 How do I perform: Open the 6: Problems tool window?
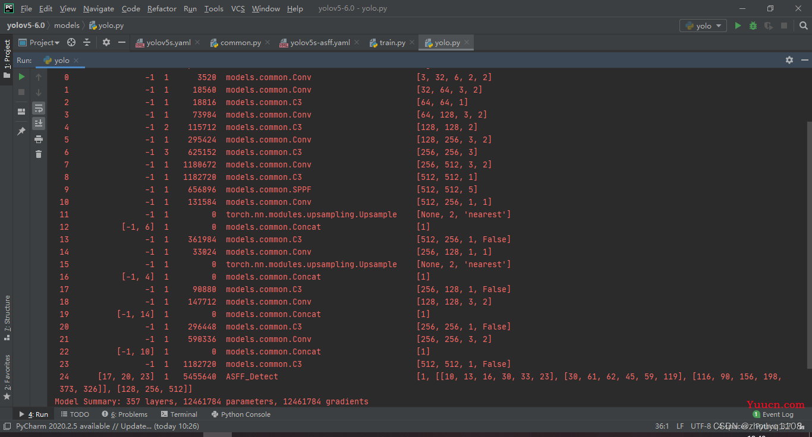click(124, 414)
